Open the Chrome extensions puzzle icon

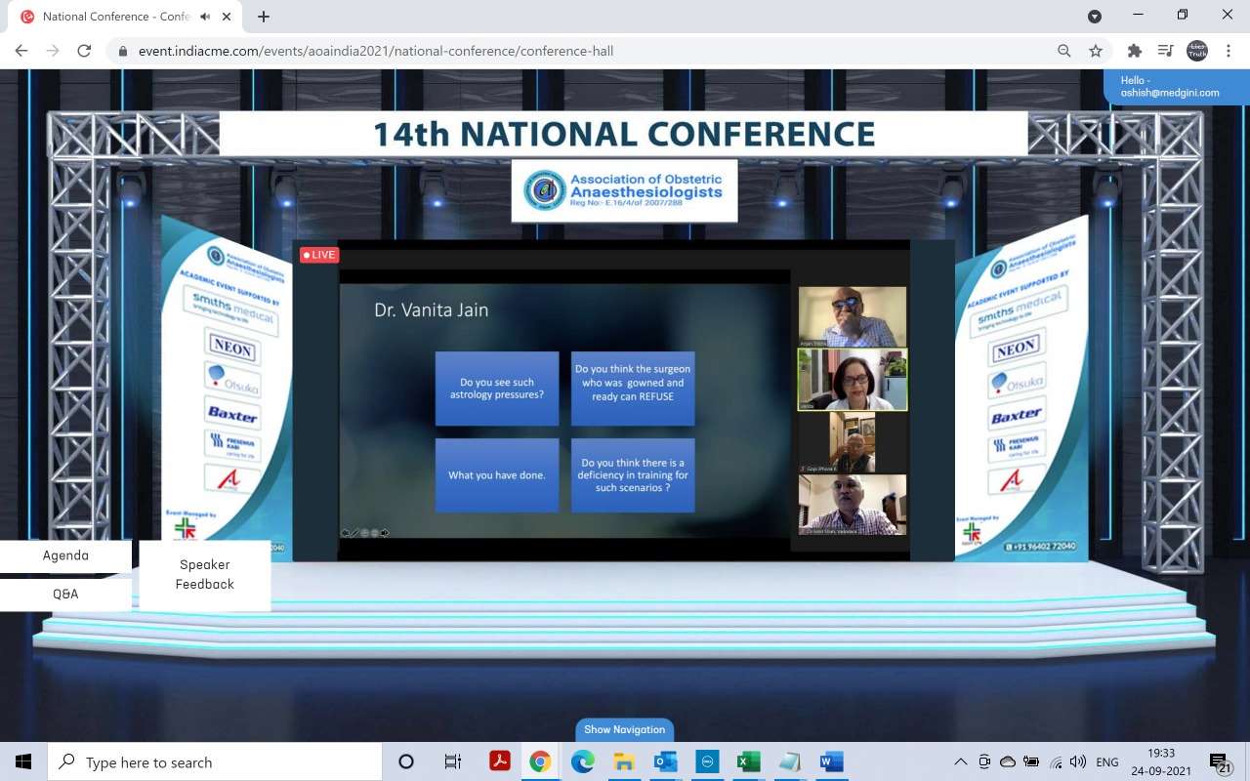tap(1135, 51)
